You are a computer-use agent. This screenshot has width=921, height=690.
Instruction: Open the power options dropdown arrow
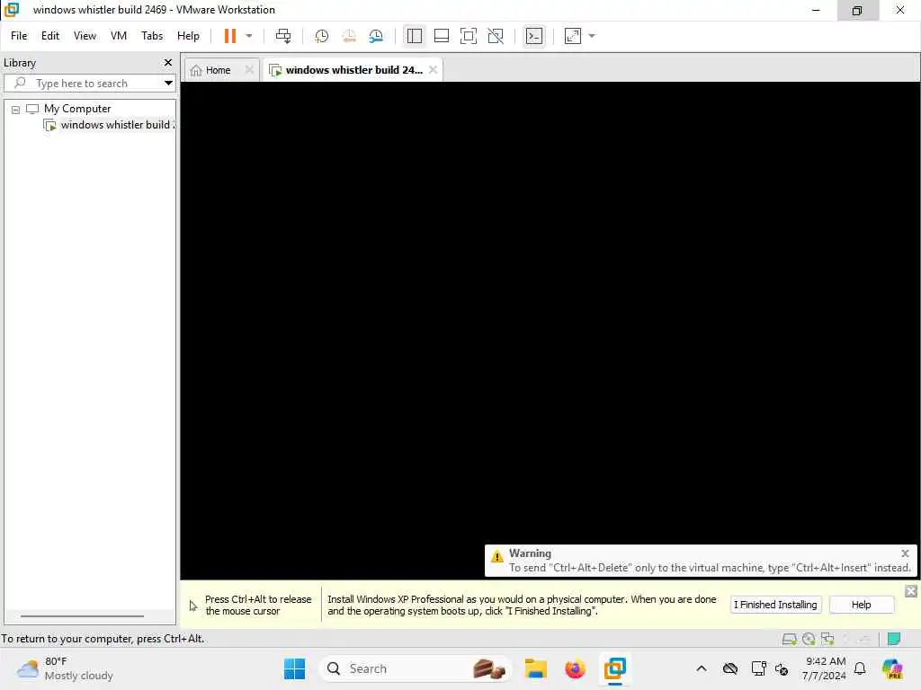point(249,36)
